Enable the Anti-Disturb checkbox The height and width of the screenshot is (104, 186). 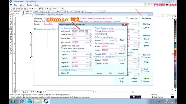[x=96, y=34]
